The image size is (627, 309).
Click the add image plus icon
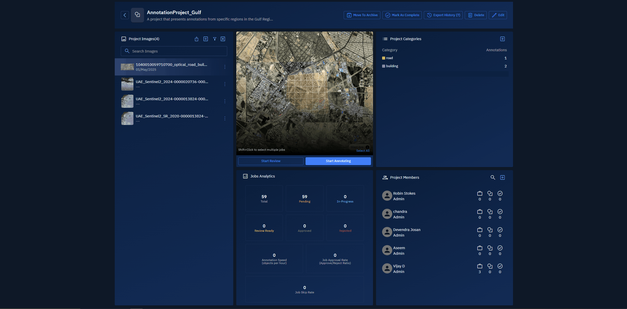(206, 39)
